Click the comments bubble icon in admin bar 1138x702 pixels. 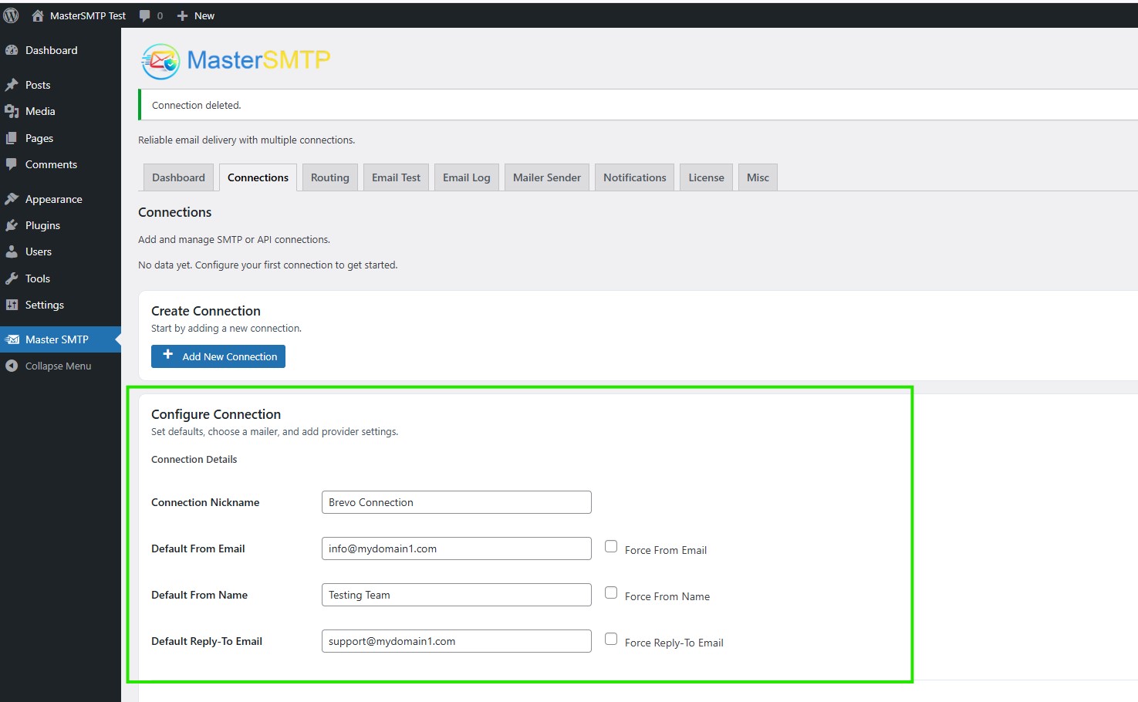click(144, 15)
